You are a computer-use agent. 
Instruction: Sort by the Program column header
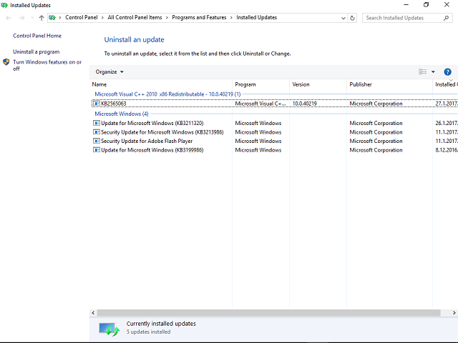coord(260,84)
